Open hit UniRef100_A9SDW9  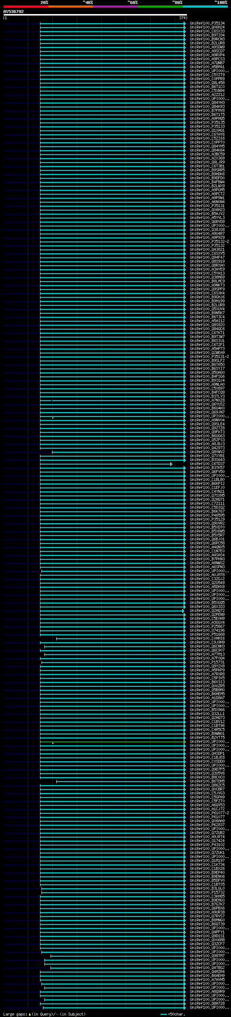pos(207,47)
